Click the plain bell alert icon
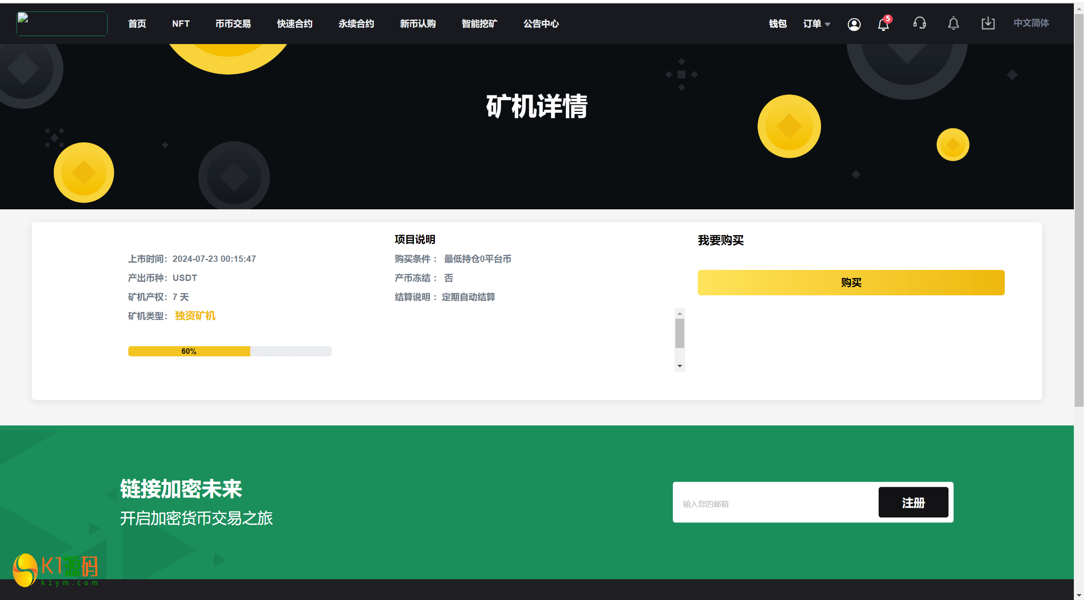Screen dimensions: 1084x600 (x=953, y=23)
